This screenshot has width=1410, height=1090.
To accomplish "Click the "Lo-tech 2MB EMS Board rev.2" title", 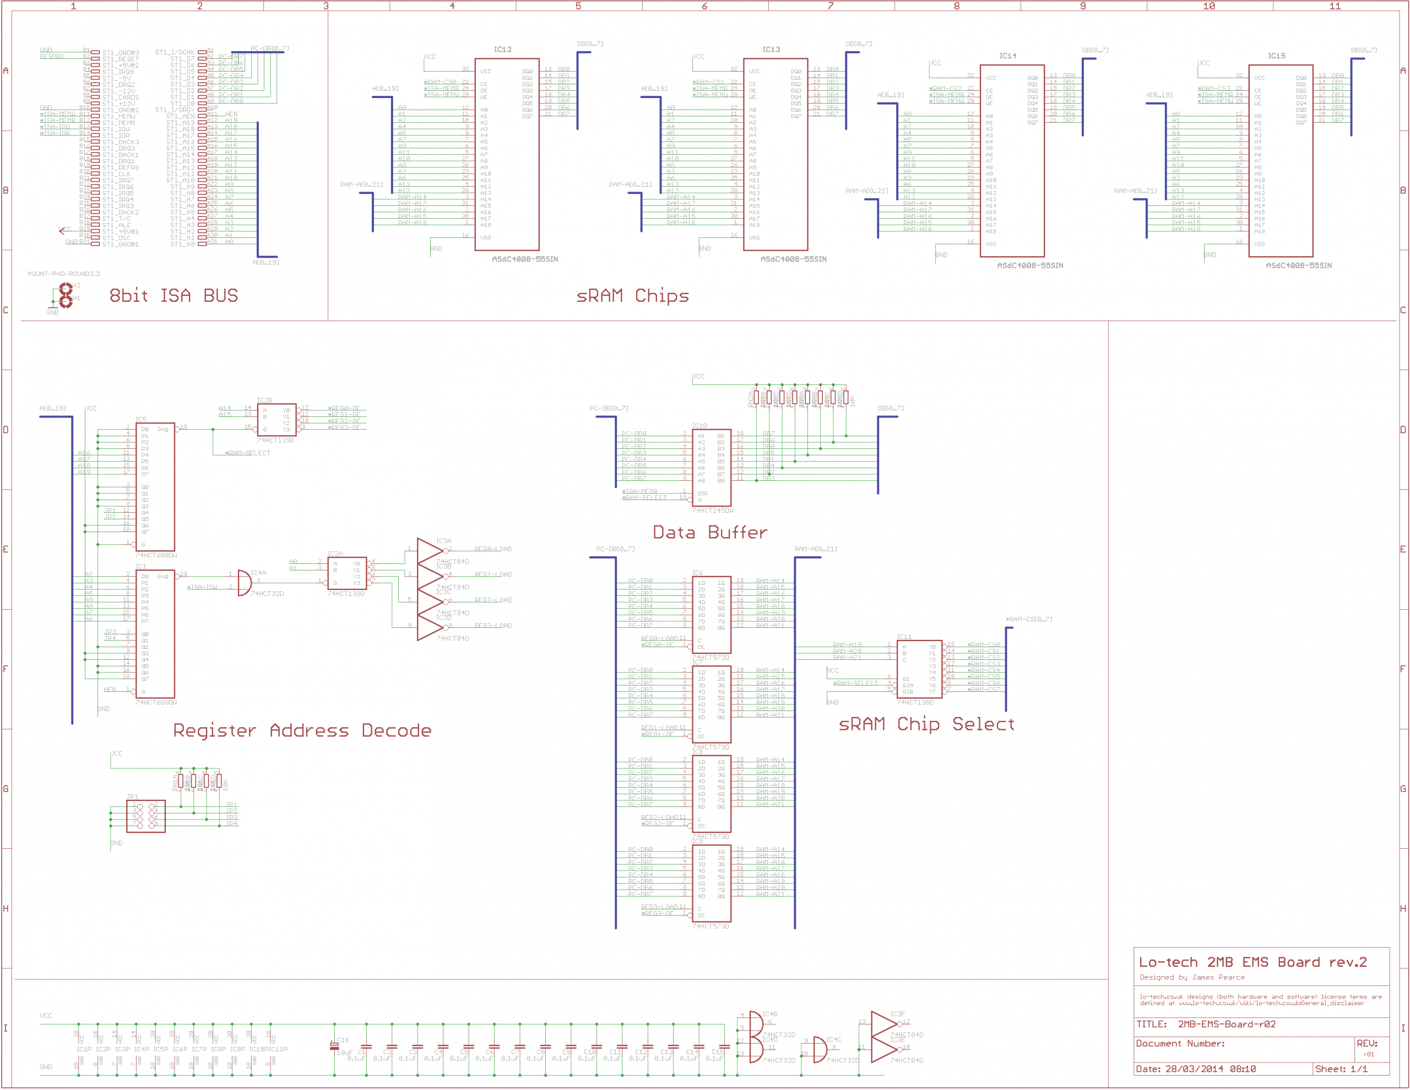I will tap(1252, 962).
